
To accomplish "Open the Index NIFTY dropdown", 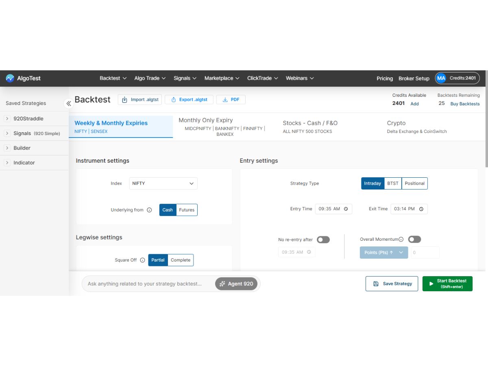I will (x=163, y=183).
